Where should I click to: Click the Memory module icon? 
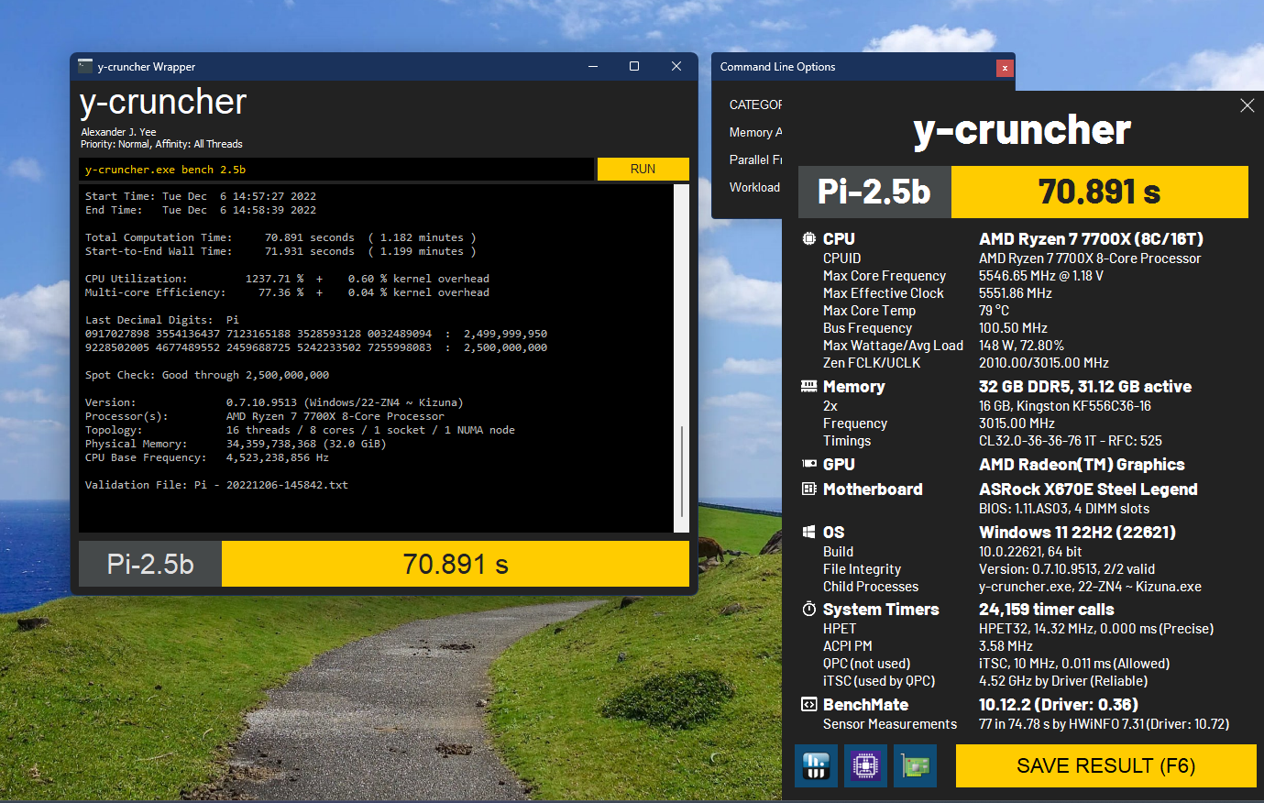[x=808, y=386]
